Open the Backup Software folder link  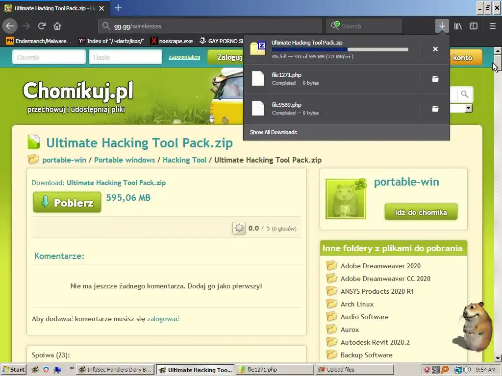(366, 355)
